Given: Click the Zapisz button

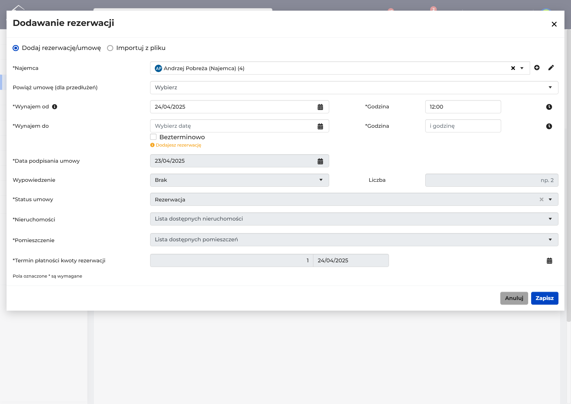Looking at the screenshot, I should click(x=545, y=298).
